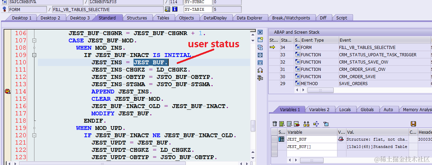Click the navigate-to-source icon beside form name

pyautogui.click(x=168, y=9)
